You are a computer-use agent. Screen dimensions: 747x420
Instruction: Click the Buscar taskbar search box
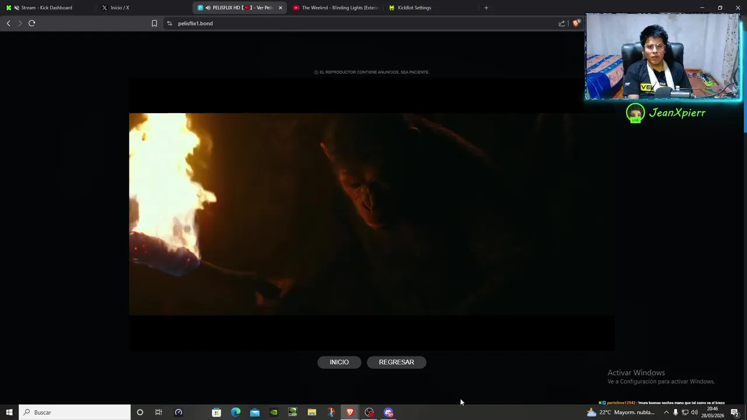75,412
